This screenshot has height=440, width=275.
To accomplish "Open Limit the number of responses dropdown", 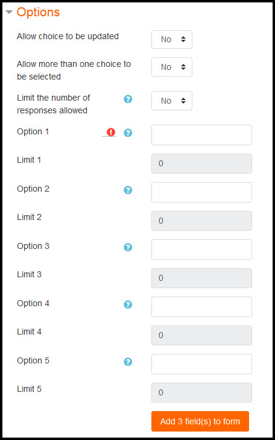I will [x=172, y=101].
